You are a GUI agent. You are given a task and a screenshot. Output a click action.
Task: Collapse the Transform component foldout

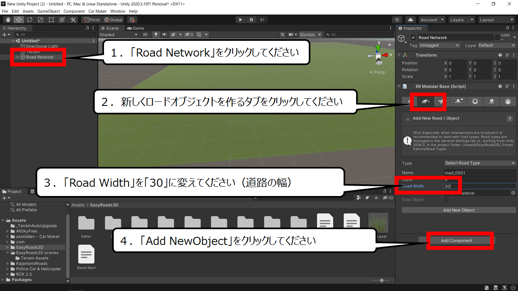click(399, 55)
